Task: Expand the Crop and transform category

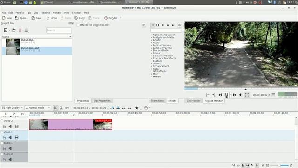Action: [x=151, y=58]
